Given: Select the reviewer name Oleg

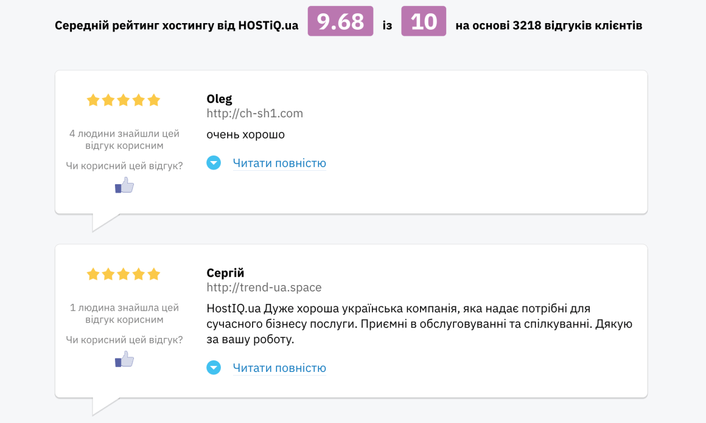Looking at the screenshot, I should pyautogui.click(x=219, y=99).
